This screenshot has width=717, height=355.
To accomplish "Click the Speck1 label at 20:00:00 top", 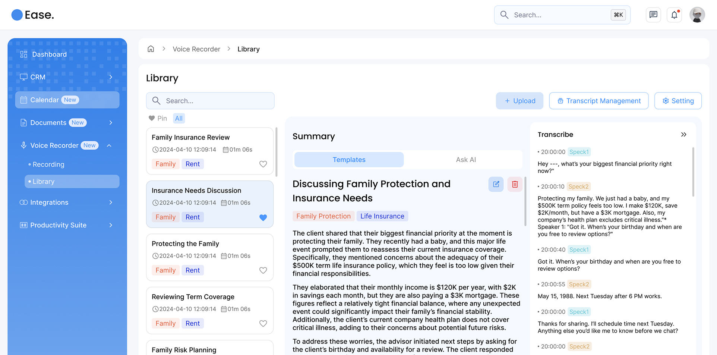I will 579,152.
